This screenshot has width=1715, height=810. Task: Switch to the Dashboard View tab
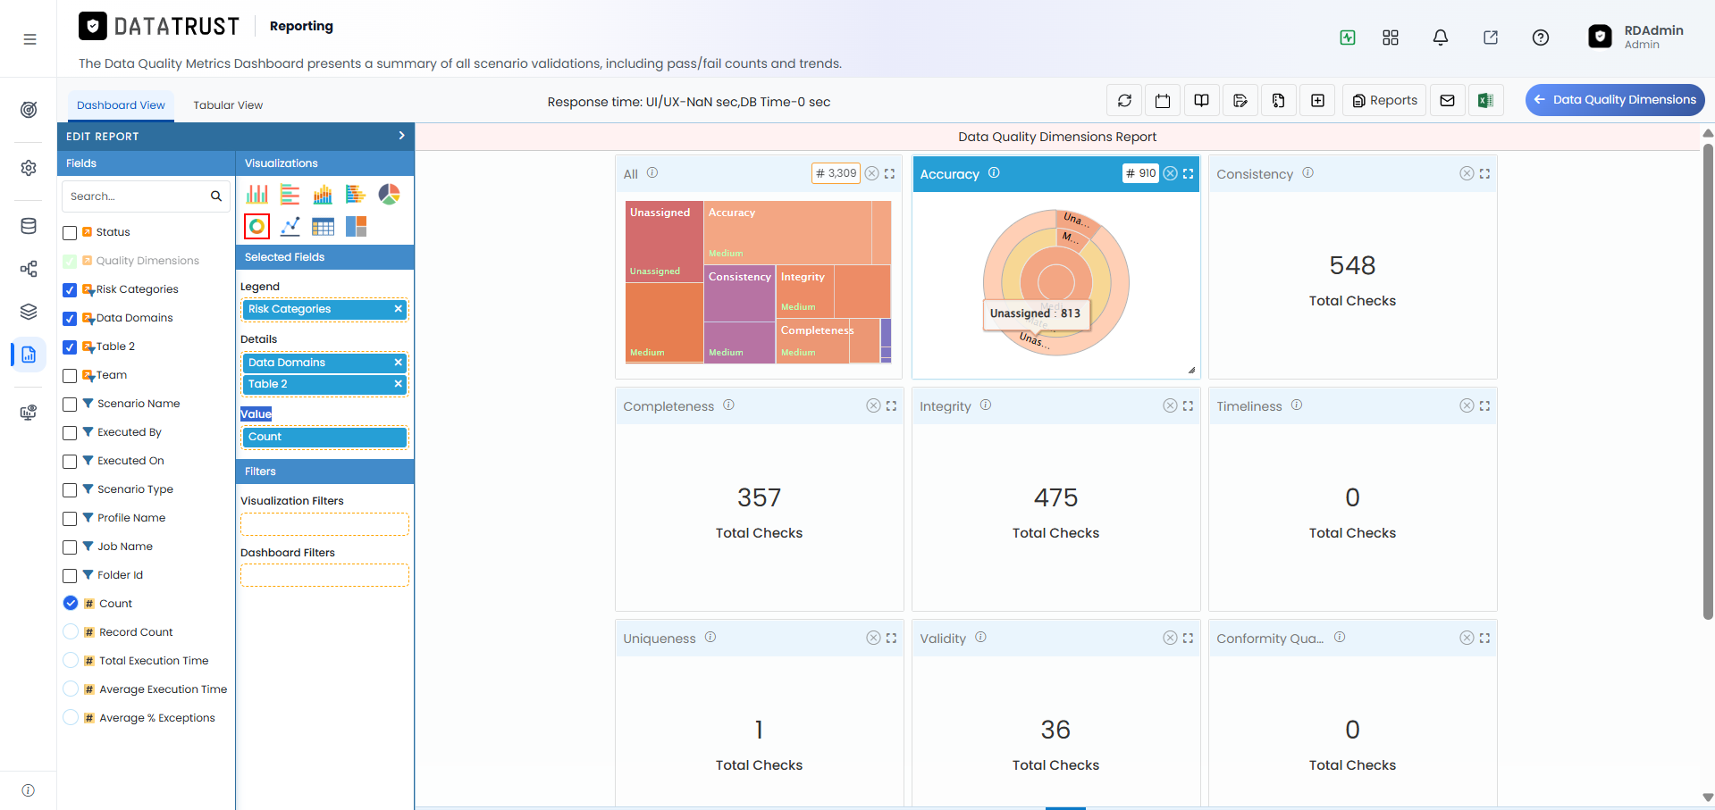tap(121, 105)
